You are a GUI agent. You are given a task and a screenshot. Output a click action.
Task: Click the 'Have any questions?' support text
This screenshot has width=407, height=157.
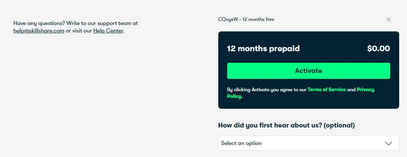[39, 23]
